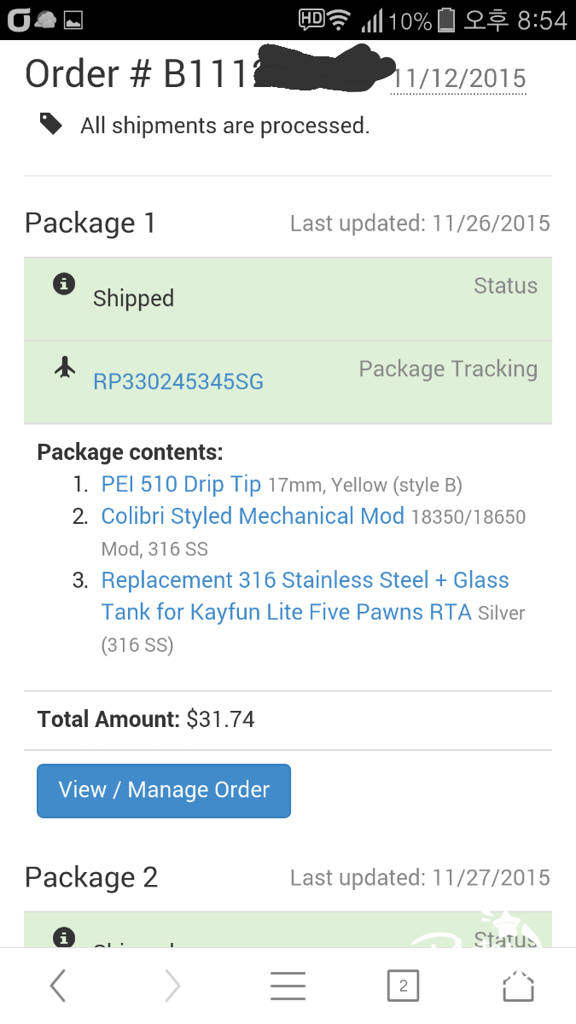Tap the browser back arrow icon
The image size is (576, 1024).
click(x=58, y=986)
